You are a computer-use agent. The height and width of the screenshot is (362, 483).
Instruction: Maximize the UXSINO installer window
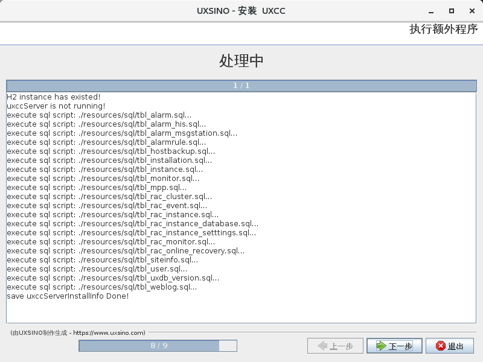(451, 11)
